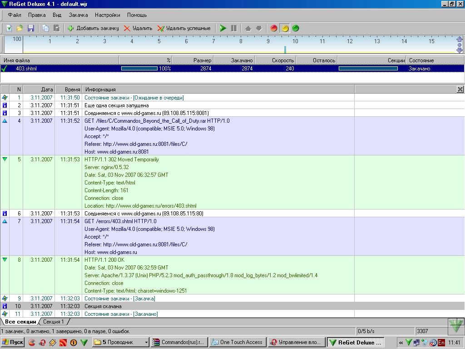Screen dimensions: 465x349
Task: Click the copy icon in toolbar
Action: [x=45, y=28]
